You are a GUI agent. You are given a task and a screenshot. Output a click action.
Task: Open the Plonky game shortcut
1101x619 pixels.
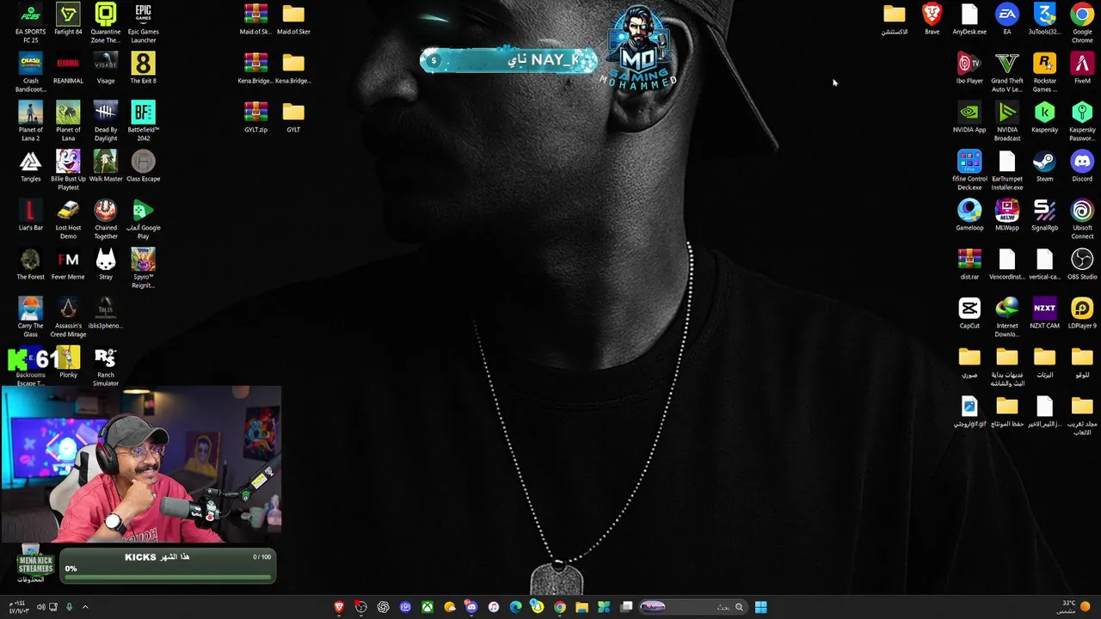point(68,363)
